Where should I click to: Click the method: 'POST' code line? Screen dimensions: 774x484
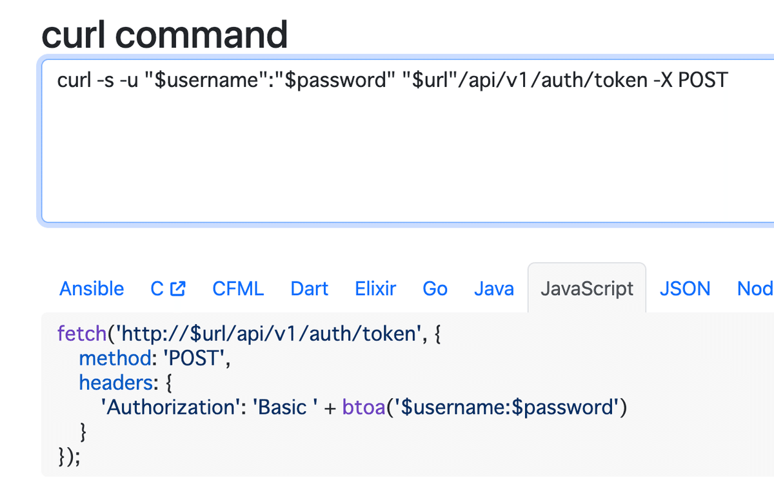pos(155,358)
